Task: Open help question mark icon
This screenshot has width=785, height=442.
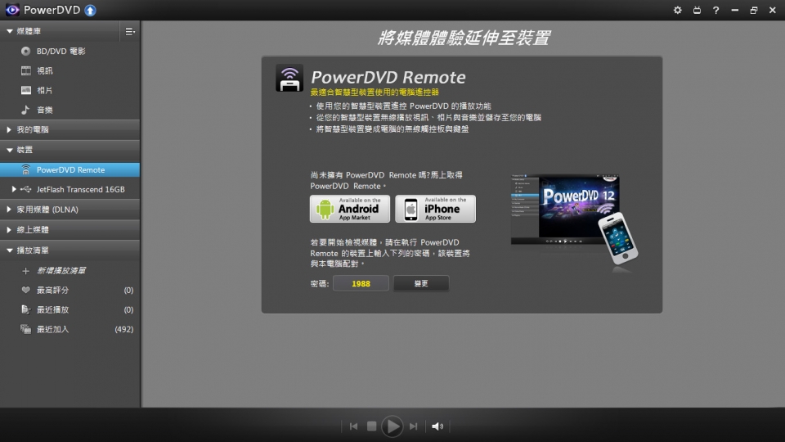Action: (x=716, y=10)
